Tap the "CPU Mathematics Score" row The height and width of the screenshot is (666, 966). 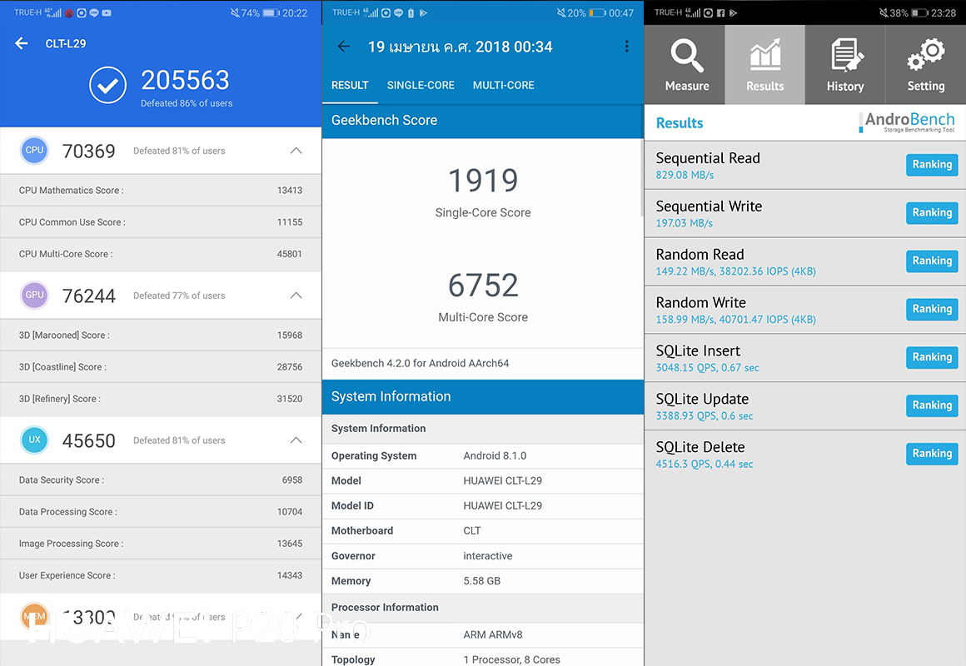pyautogui.click(x=161, y=191)
